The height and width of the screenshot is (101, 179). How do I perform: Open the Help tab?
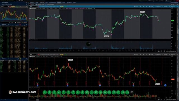[74, 3]
